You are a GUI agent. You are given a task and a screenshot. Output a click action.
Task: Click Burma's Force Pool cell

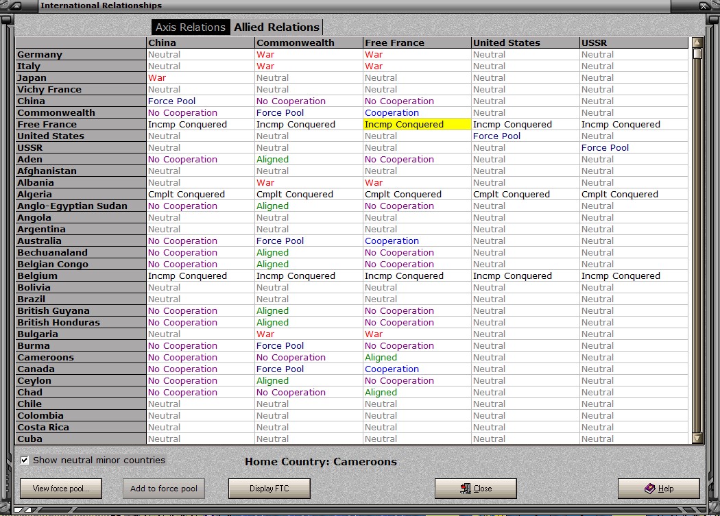pos(309,345)
